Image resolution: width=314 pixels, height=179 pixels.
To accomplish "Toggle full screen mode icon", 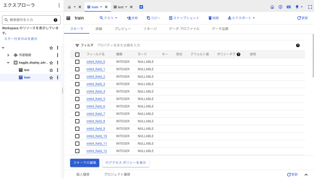I will point(310,7).
